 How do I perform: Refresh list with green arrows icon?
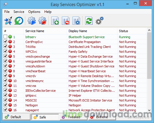tap(89, 21)
